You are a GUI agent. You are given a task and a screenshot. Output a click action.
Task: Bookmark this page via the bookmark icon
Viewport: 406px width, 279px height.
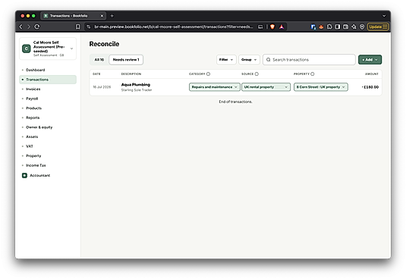coord(77,27)
